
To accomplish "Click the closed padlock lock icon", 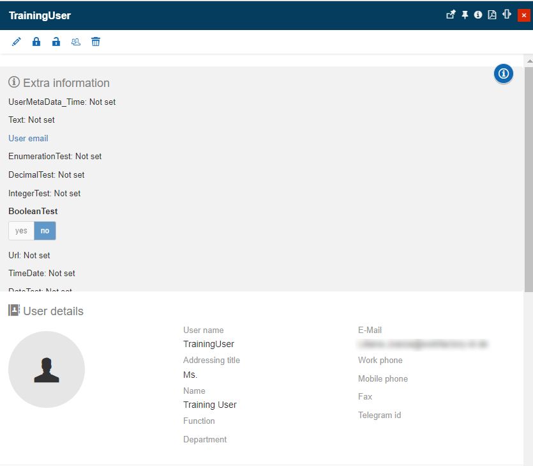I will [x=36, y=42].
